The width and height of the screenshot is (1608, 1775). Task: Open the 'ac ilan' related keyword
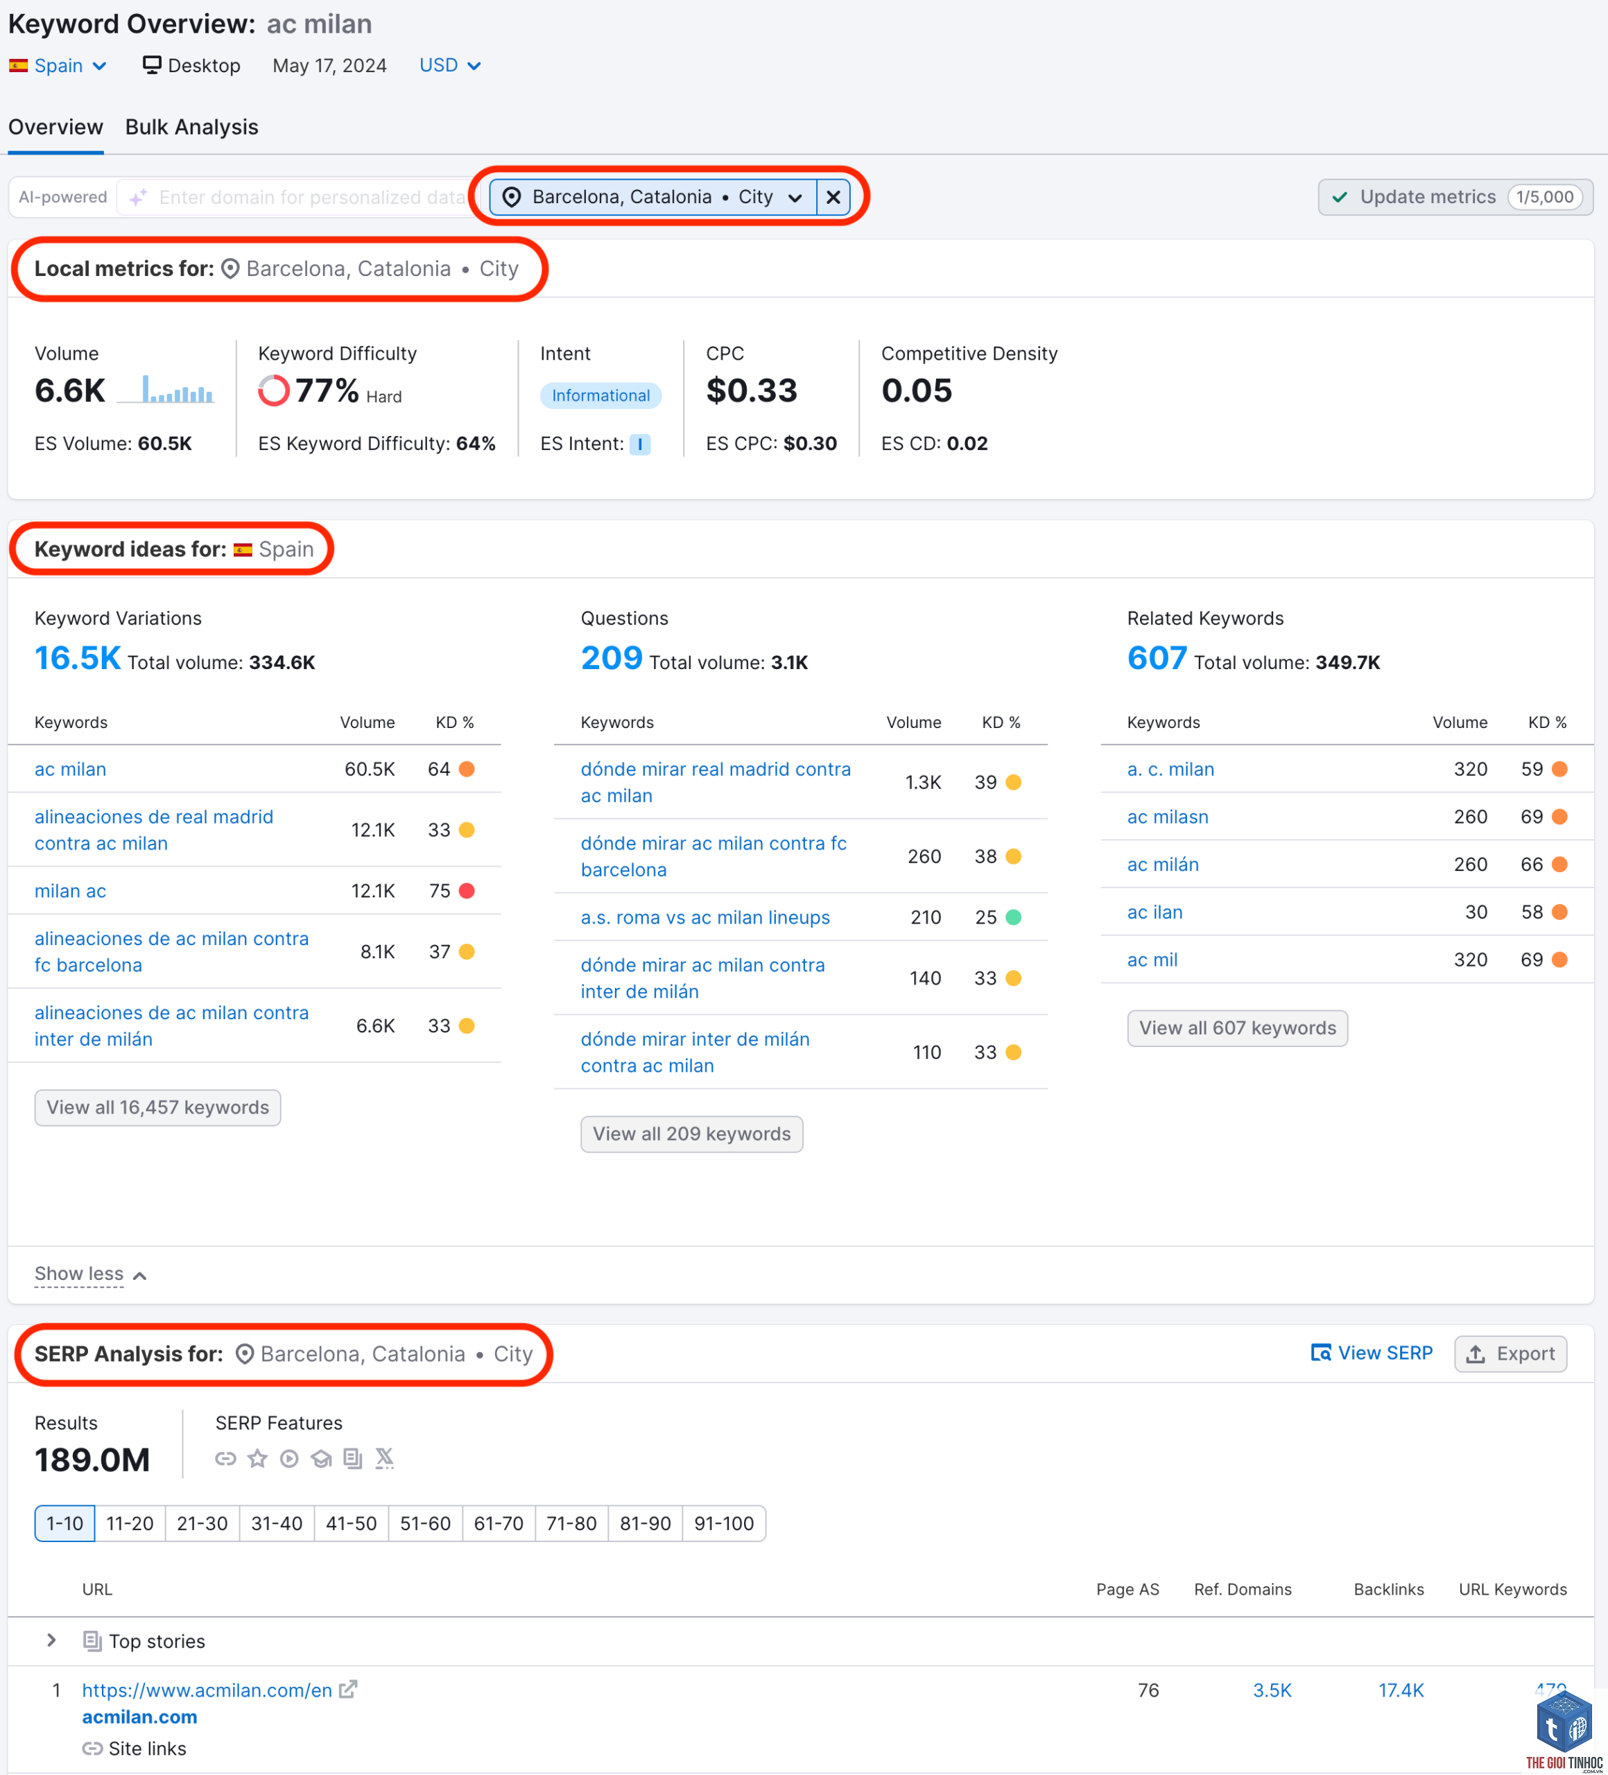tap(1155, 912)
